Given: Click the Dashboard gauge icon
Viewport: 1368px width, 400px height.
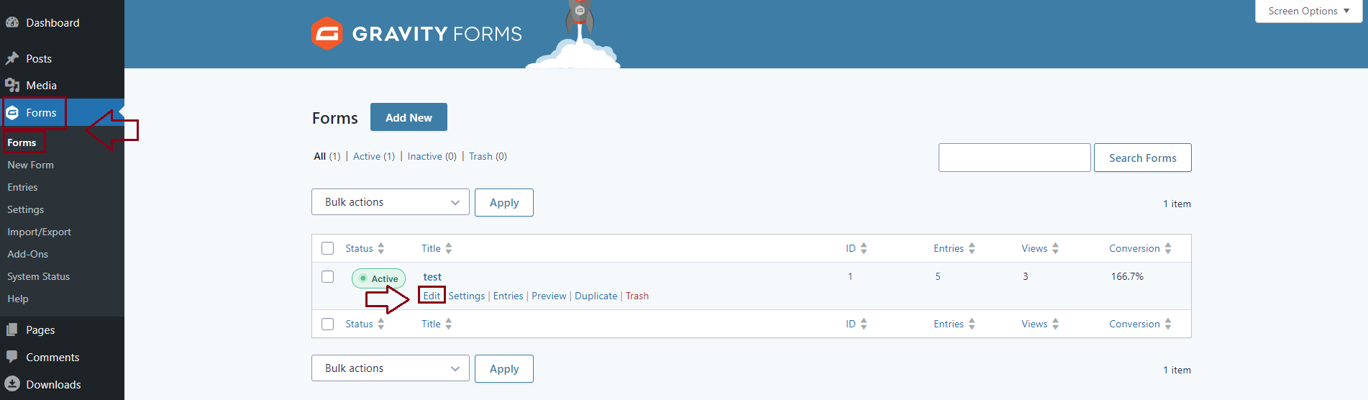Looking at the screenshot, I should pyautogui.click(x=12, y=22).
